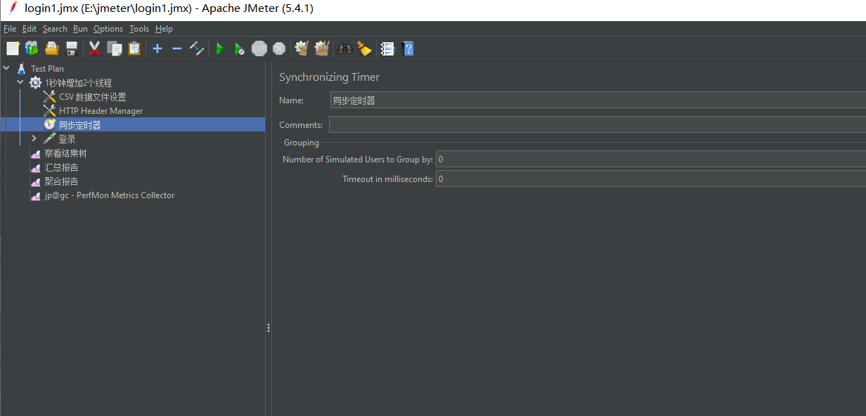This screenshot has height=416, width=866.
Task: Click the split pane divider handle
Action: [268, 328]
